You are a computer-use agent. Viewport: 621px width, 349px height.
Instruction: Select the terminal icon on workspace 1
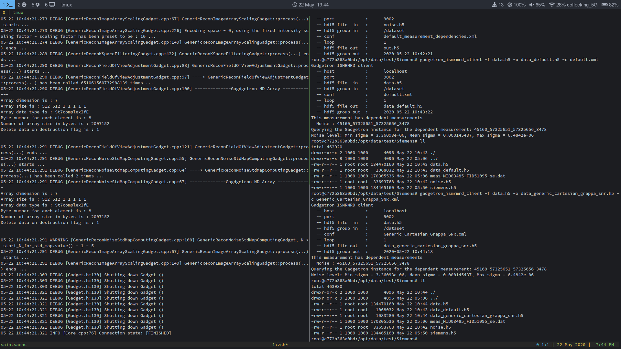pos(8,5)
